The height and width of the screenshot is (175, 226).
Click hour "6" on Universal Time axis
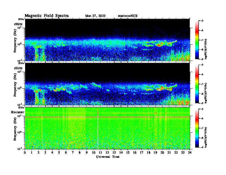pyautogui.click(x=66, y=152)
